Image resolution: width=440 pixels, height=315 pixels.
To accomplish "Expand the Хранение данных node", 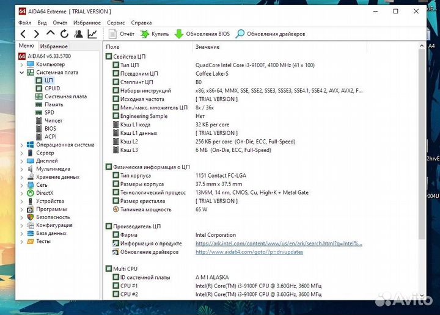I will tap(22, 178).
